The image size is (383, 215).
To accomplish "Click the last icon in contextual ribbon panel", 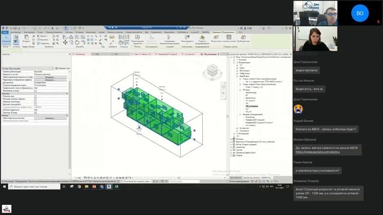I will tap(243, 37).
